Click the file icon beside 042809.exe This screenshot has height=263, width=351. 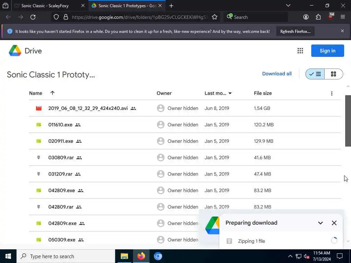point(39,190)
